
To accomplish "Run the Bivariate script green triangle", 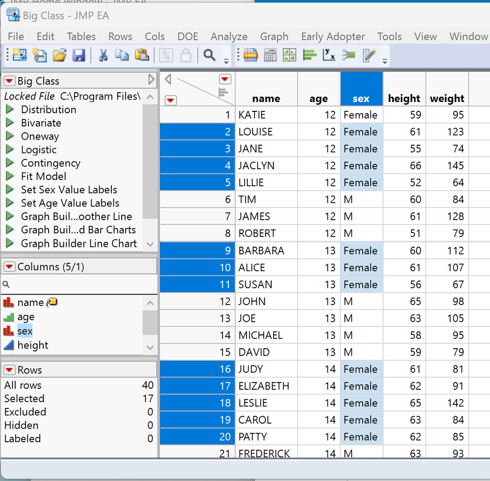I will click(10, 123).
